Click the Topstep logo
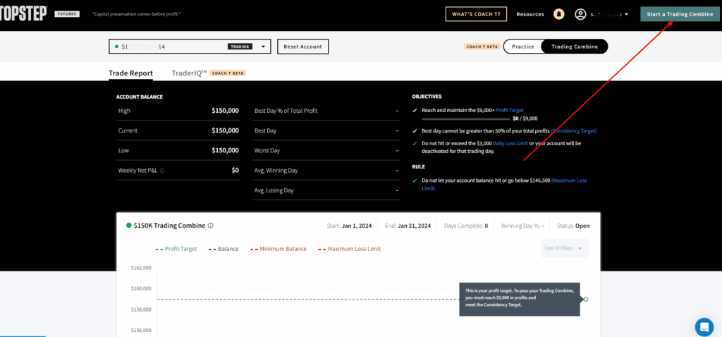This screenshot has height=337, width=722. pyautogui.click(x=23, y=14)
